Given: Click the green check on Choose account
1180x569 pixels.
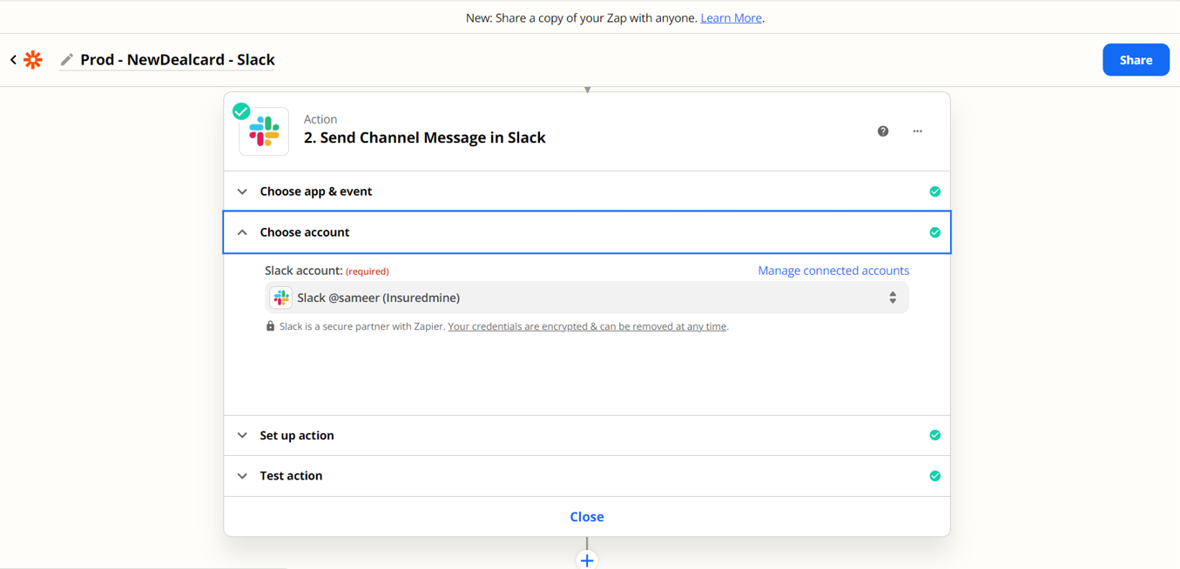Looking at the screenshot, I should click(x=934, y=232).
